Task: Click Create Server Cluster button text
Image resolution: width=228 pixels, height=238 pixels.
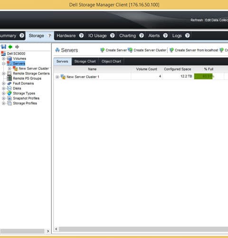Action: click(150, 50)
